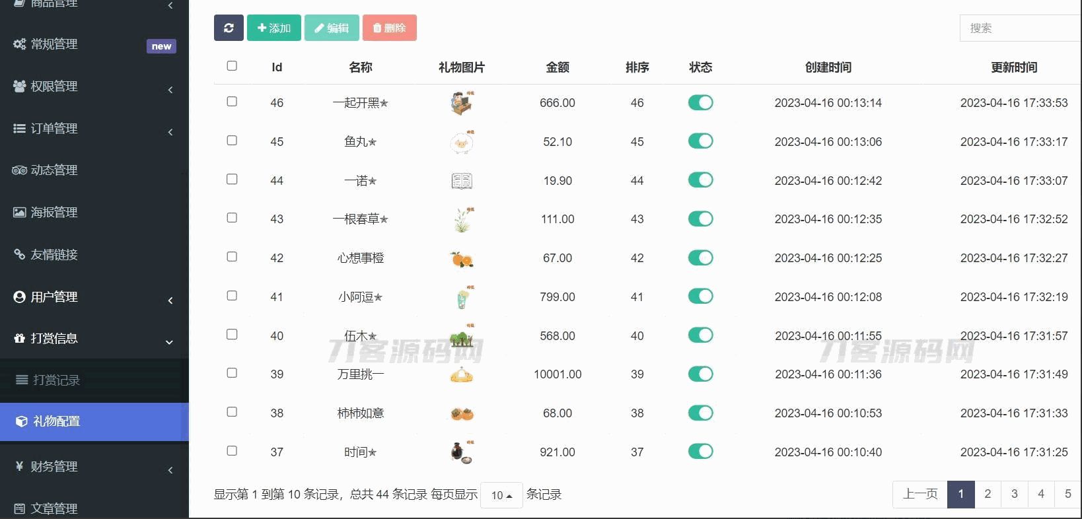The height and width of the screenshot is (519, 1082).
Task: Click the refresh icon button
Action: coord(229,28)
